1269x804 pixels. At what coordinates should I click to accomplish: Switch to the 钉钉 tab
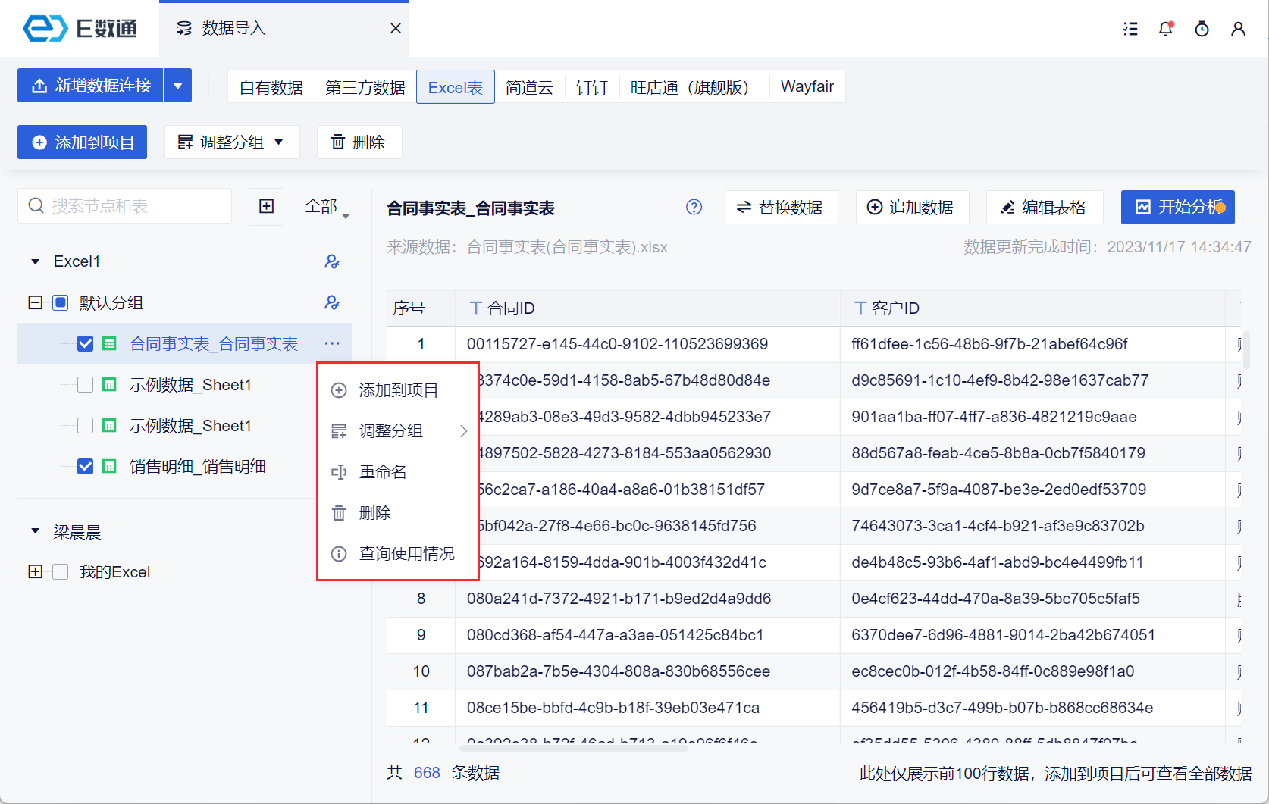pos(591,87)
